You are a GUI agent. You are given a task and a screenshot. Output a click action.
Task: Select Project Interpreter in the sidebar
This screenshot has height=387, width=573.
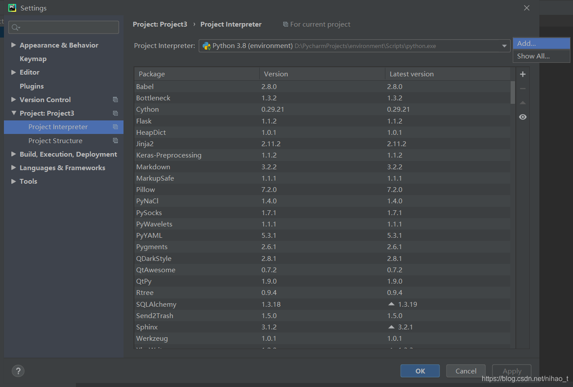coord(64,127)
